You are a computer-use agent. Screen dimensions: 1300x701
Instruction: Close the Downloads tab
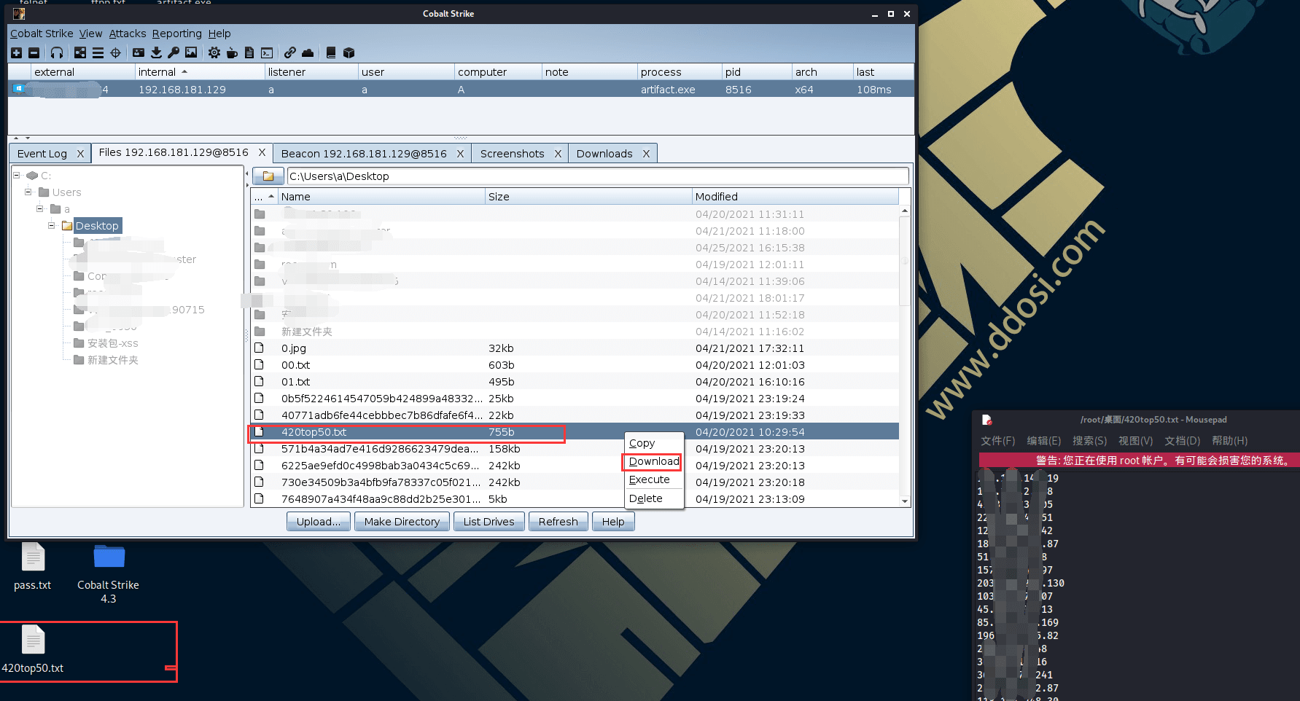646,154
